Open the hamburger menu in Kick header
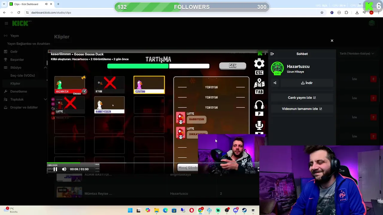 point(6,23)
